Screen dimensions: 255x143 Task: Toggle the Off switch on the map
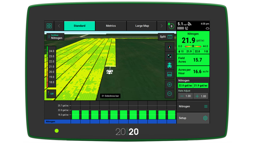pos(51,94)
